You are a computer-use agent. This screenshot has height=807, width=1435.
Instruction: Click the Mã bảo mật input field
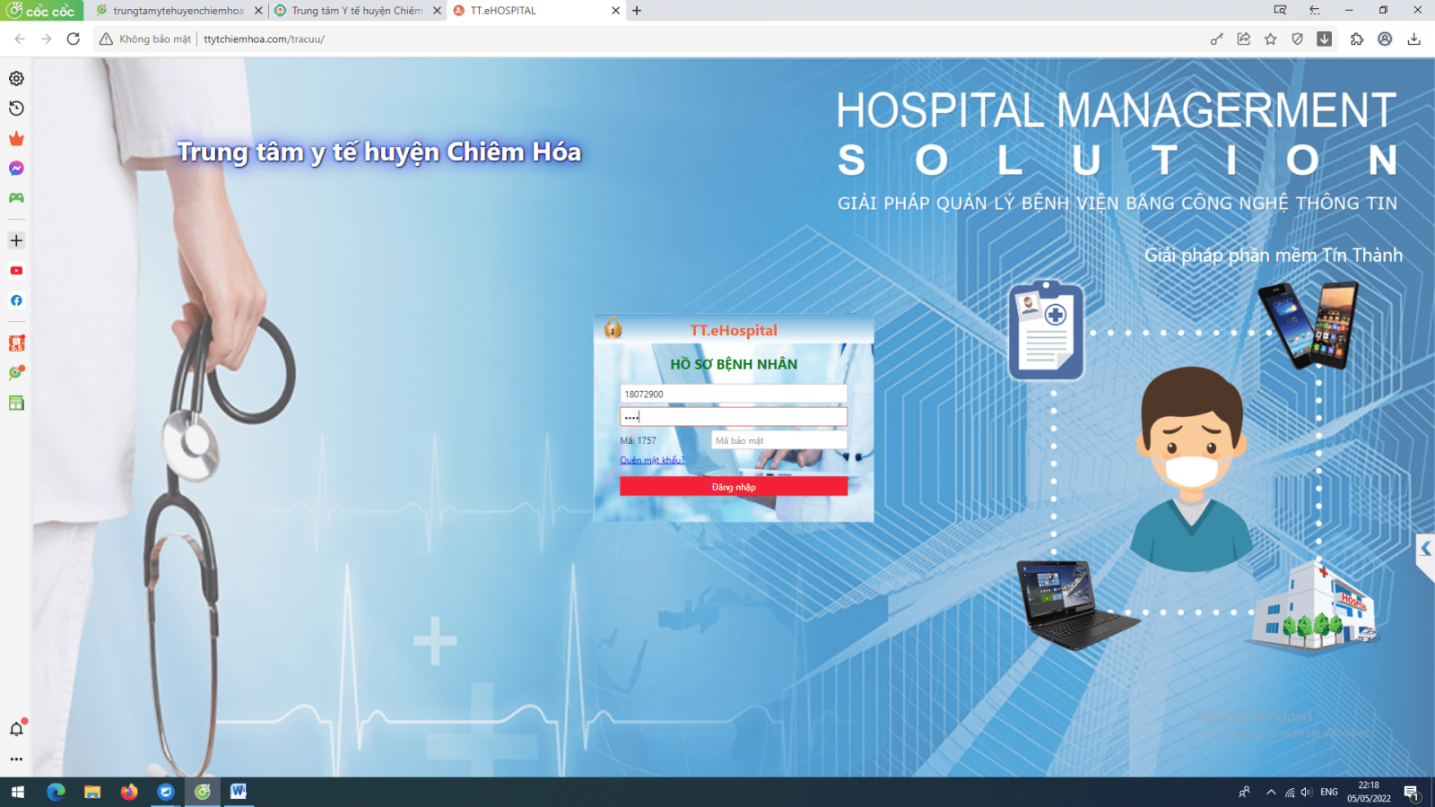pyautogui.click(x=778, y=440)
